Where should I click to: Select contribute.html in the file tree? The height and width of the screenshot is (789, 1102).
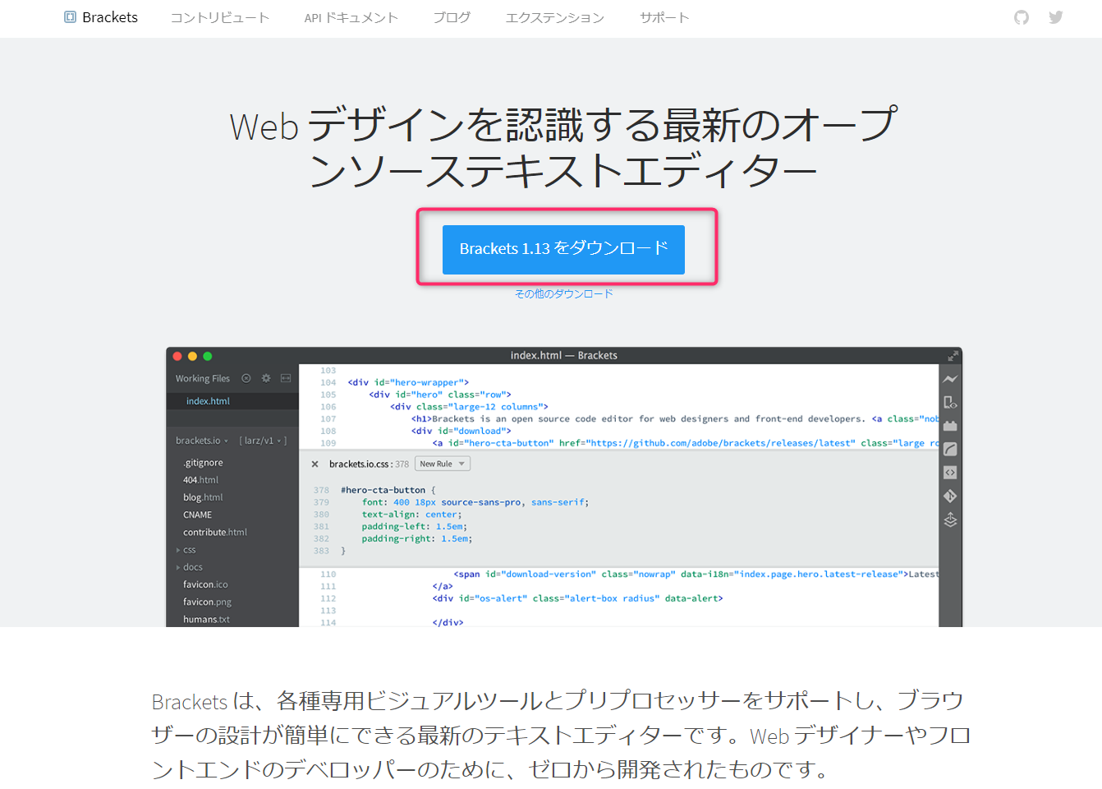[214, 533]
